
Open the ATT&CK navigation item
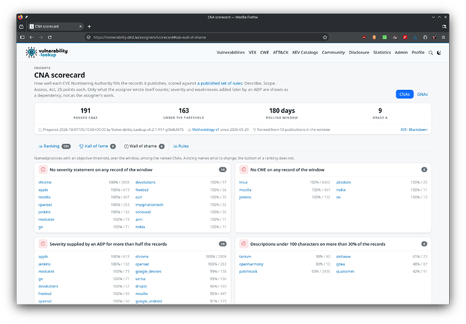(x=280, y=52)
